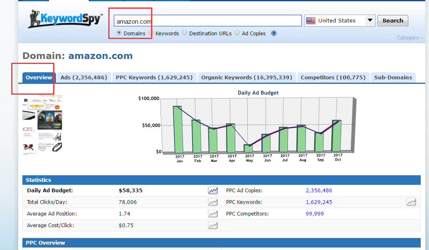Select the Destination URLs radio button

pos(185,32)
